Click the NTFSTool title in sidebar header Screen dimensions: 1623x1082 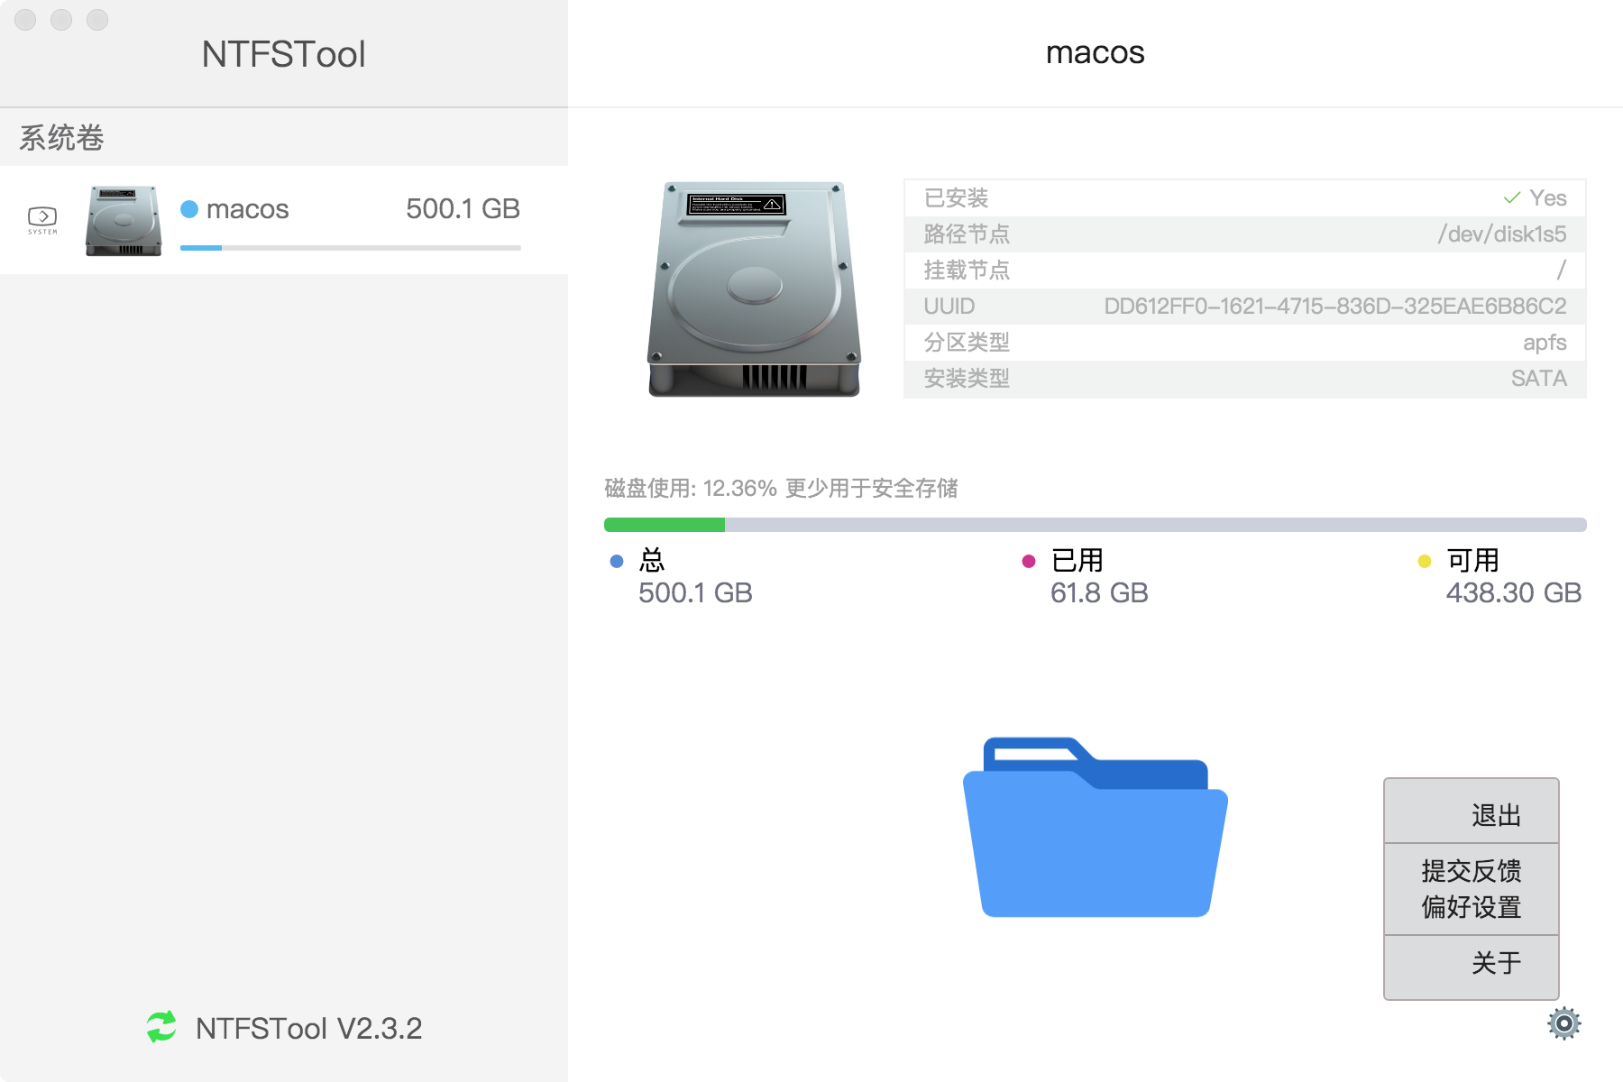284,54
